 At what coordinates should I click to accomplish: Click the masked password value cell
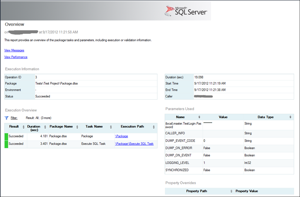(x=223, y=125)
